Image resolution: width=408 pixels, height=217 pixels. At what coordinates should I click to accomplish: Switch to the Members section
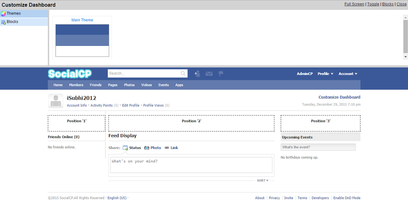tap(76, 85)
